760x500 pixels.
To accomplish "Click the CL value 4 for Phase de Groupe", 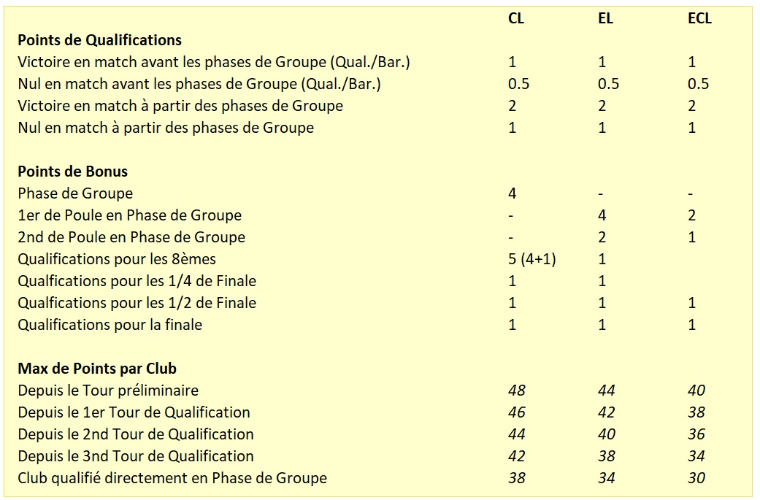I will coord(512,193).
